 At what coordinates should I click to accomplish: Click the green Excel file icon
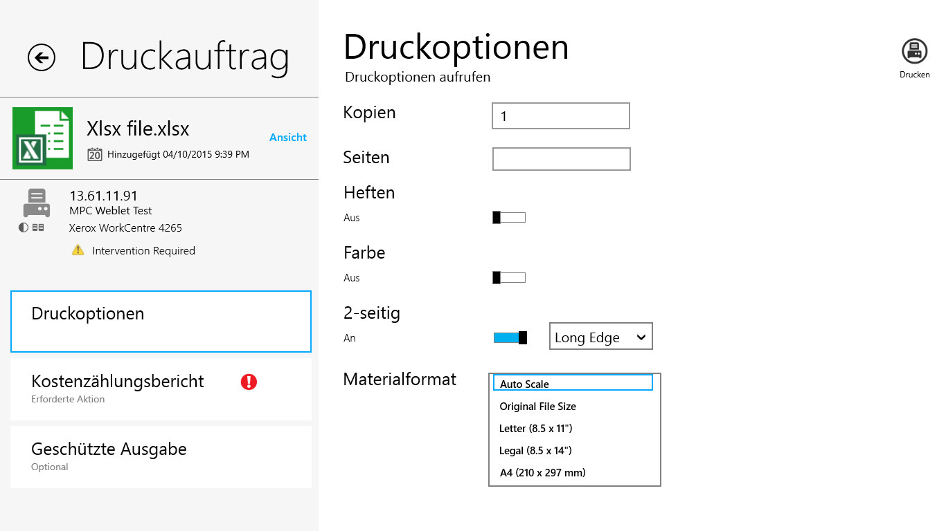[42, 138]
